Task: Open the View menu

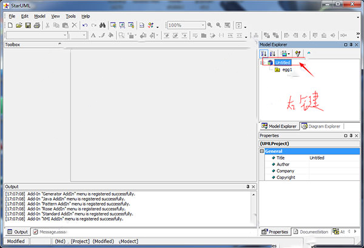Action: point(55,16)
